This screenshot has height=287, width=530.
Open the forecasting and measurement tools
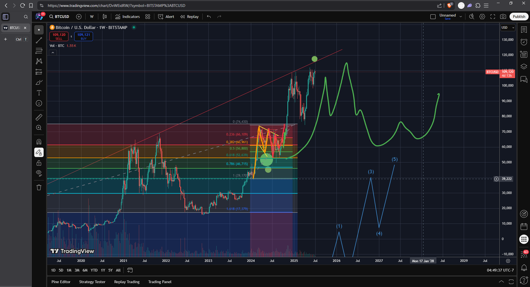point(39,72)
